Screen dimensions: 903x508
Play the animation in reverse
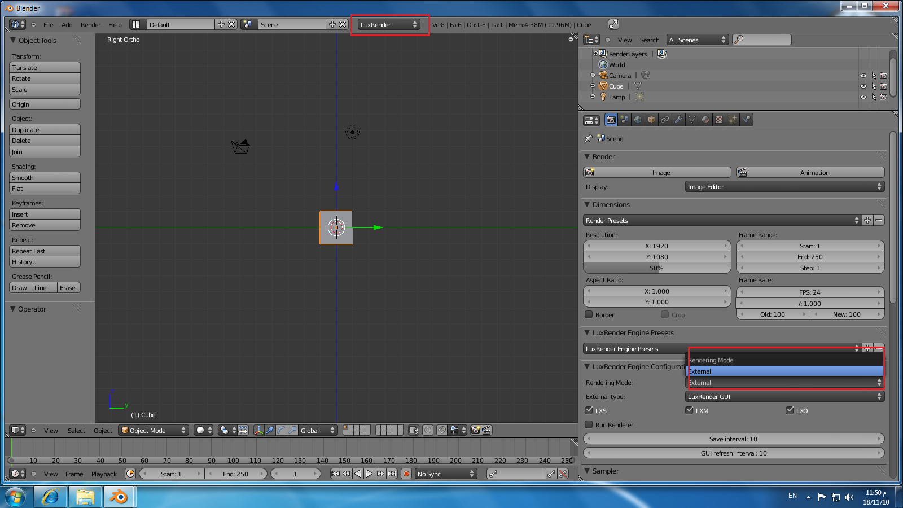pos(358,474)
